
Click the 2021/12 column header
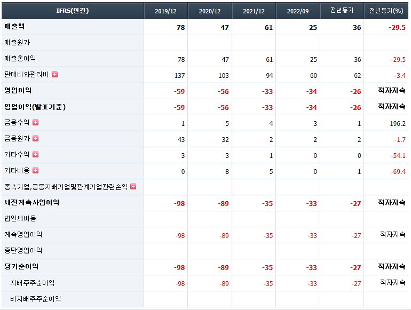point(254,11)
